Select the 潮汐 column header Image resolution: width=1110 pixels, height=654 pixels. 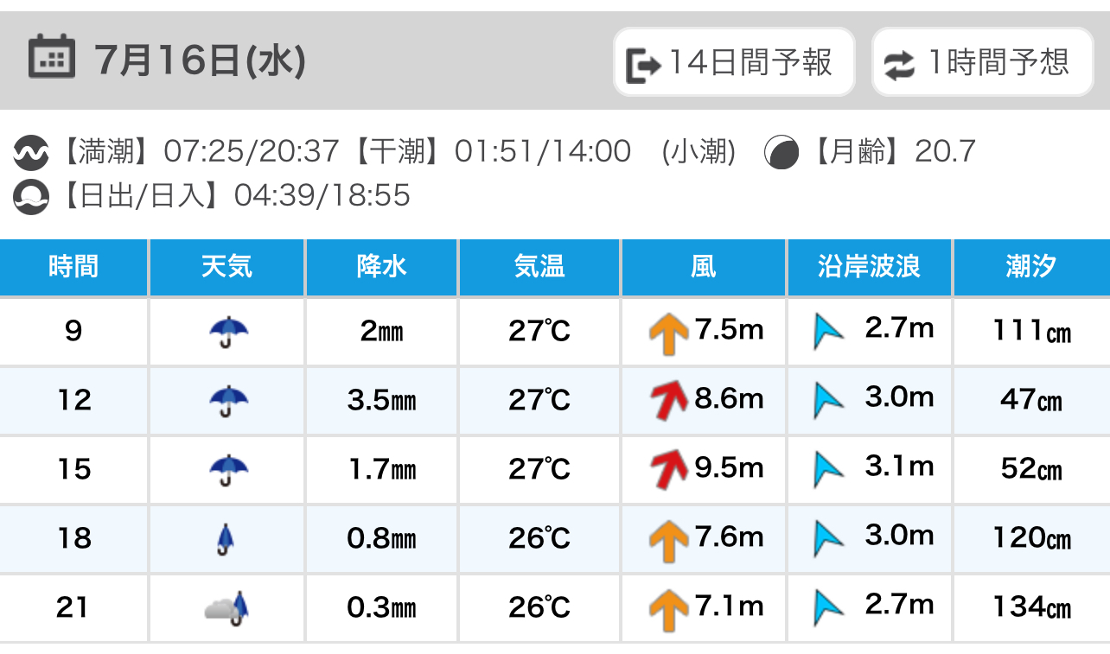click(x=1031, y=268)
